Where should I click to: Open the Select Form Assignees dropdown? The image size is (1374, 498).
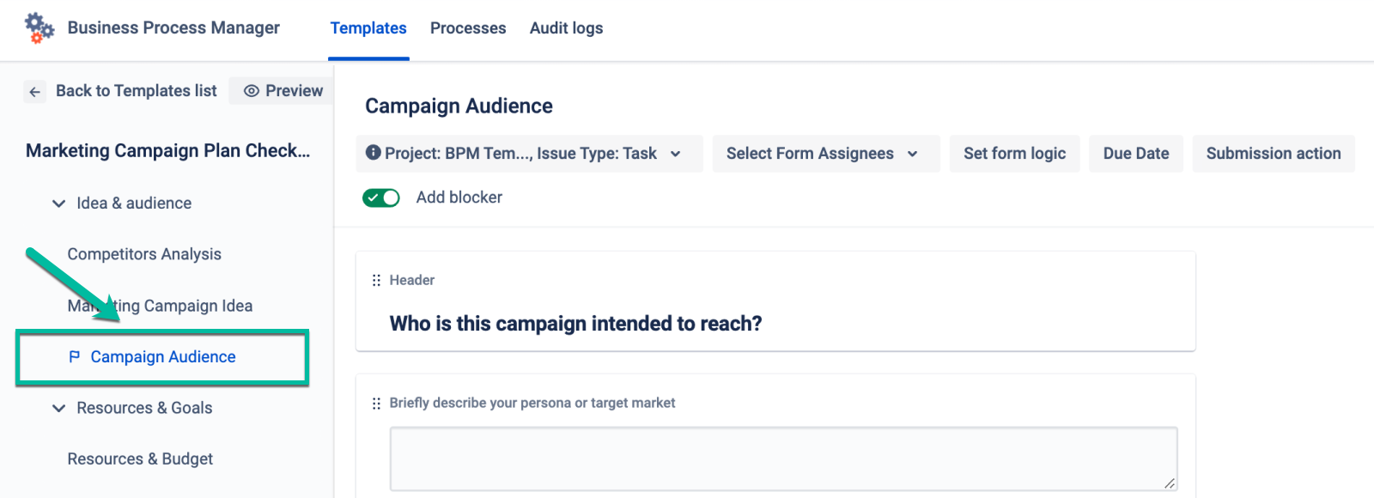tap(825, 154)
